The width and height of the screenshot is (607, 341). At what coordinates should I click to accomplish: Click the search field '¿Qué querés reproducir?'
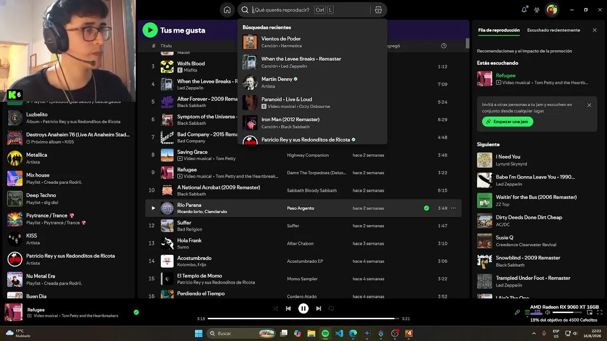pyautogui.click(x=281, y=10)
